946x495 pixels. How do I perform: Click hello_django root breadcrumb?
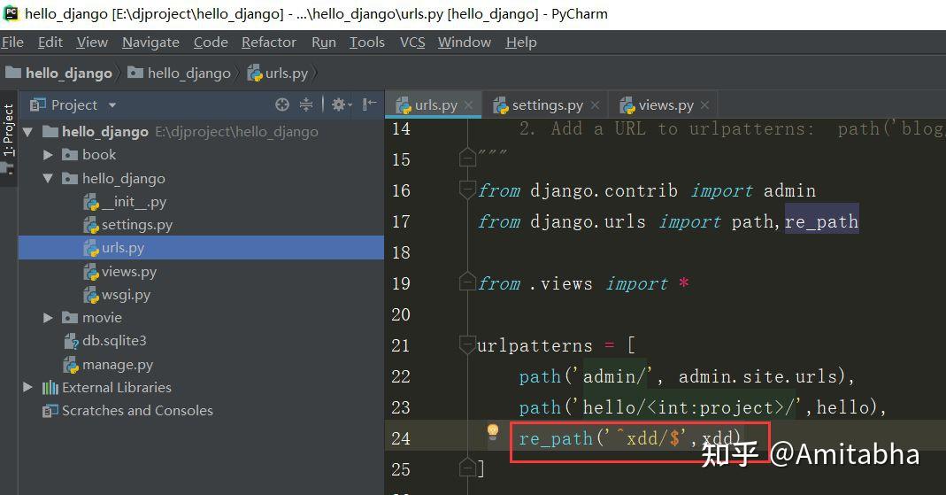pos(59,73)
